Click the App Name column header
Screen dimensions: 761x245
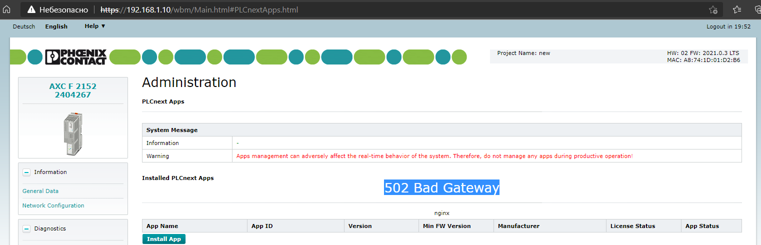pyautogui.click(x=162, y=226)
